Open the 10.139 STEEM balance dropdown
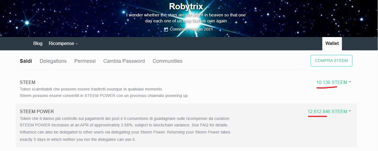The image size is (378, 151). [334, 82]
